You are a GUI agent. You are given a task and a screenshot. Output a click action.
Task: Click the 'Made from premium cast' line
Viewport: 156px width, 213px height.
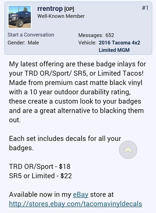76,82
